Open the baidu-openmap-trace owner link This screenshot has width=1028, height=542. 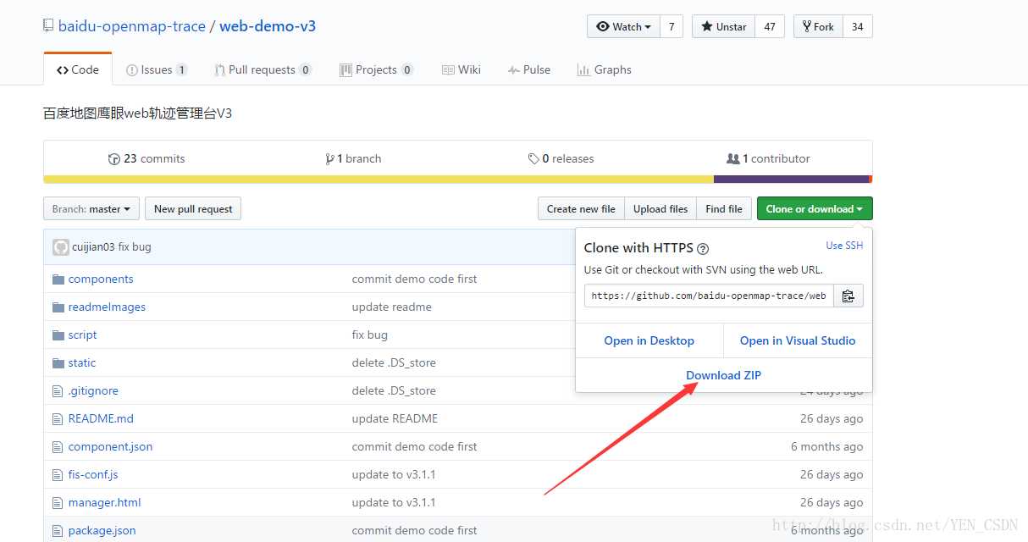coord(132,26)
